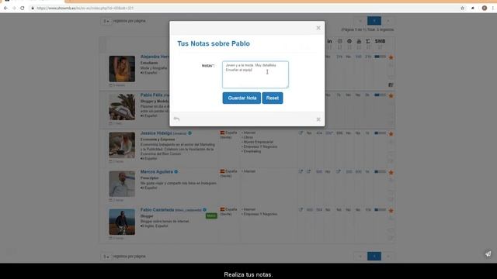
Task: Click verified badge next to Marcos Aguilera
Action: (176, 172)
